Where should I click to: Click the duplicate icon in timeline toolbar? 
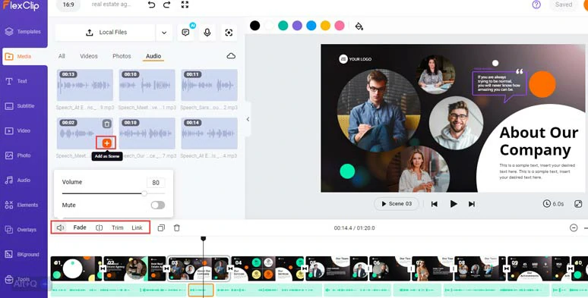[x=161, y=227]
